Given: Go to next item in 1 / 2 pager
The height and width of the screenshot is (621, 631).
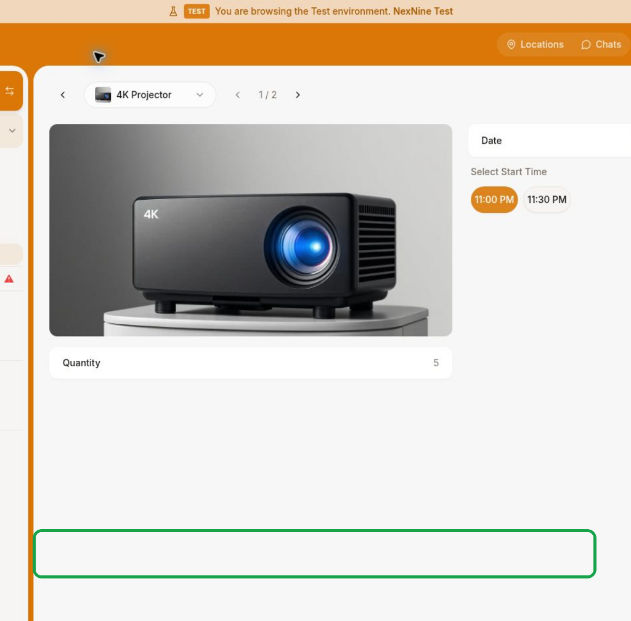Looking at the screenshot, I should pos(298,95).
